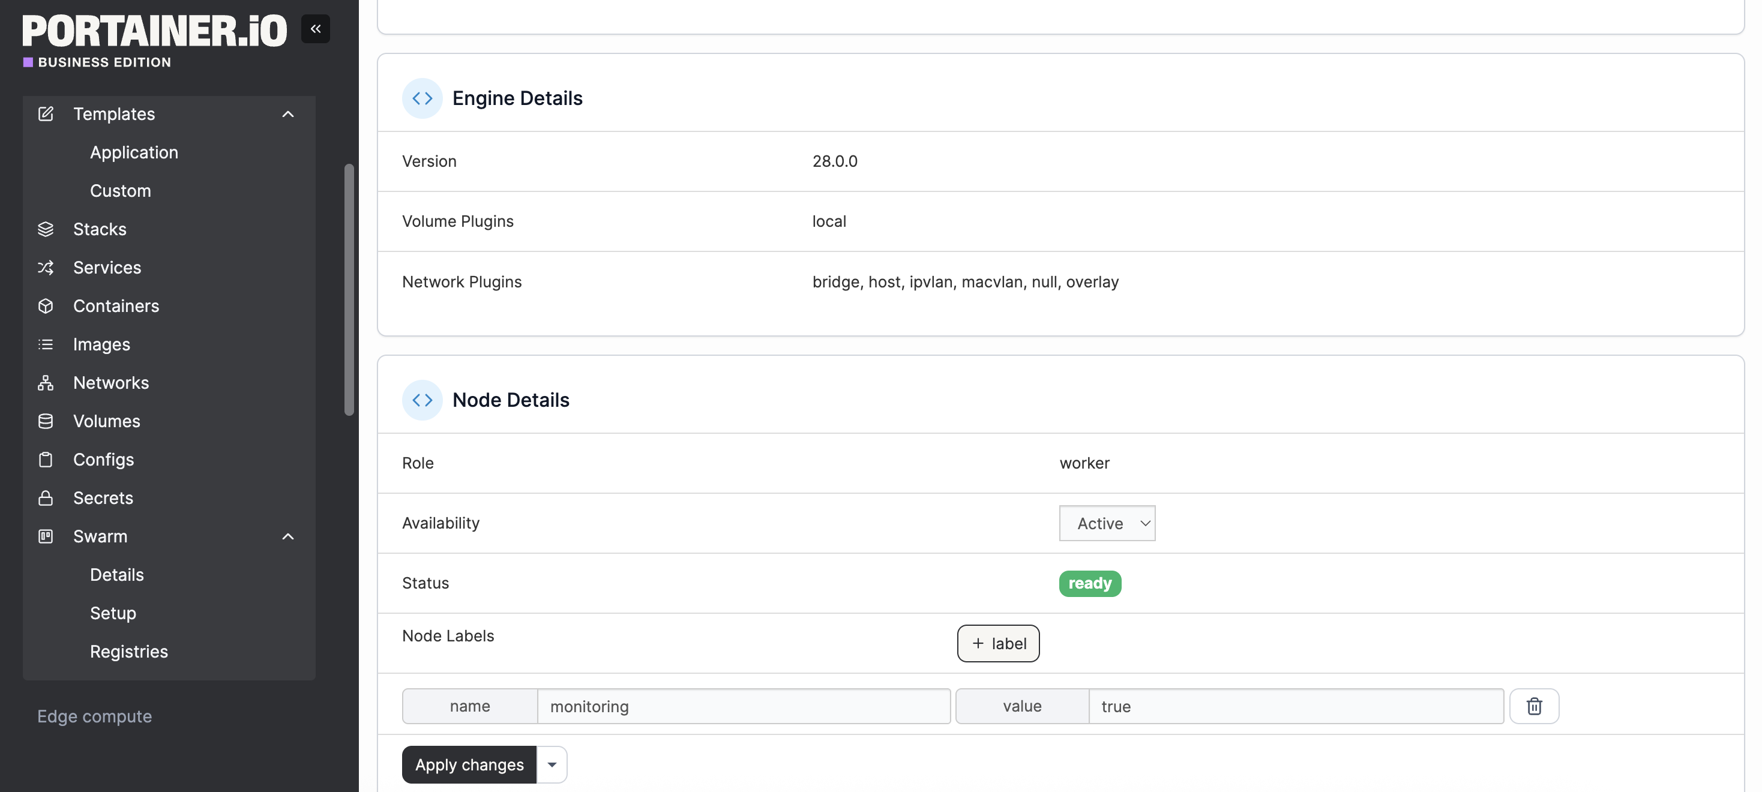
Task: Click the Networks topology icon
Action: [x=46, y=382]
